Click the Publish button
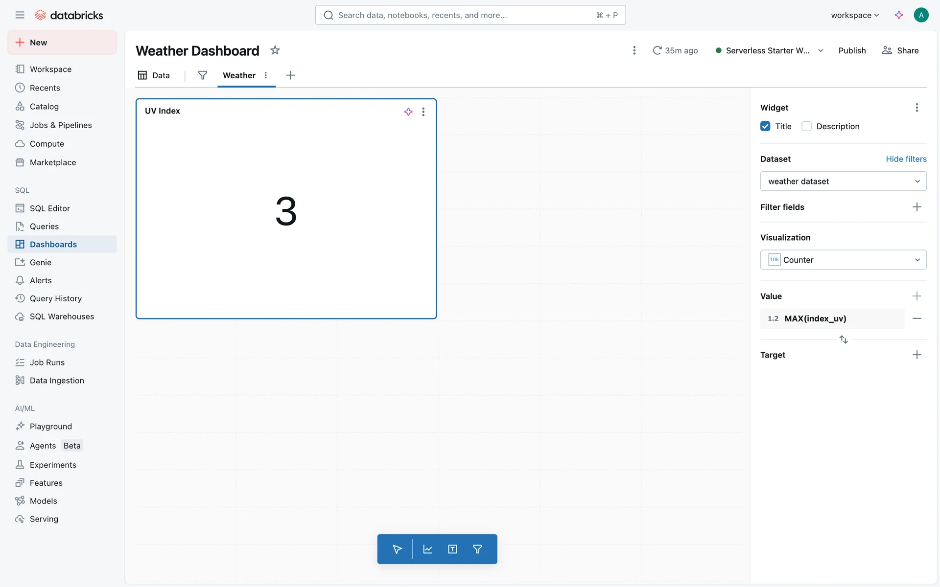Image resolution: width=940 pixels, height=587 pixels. (x=851, y=50)
